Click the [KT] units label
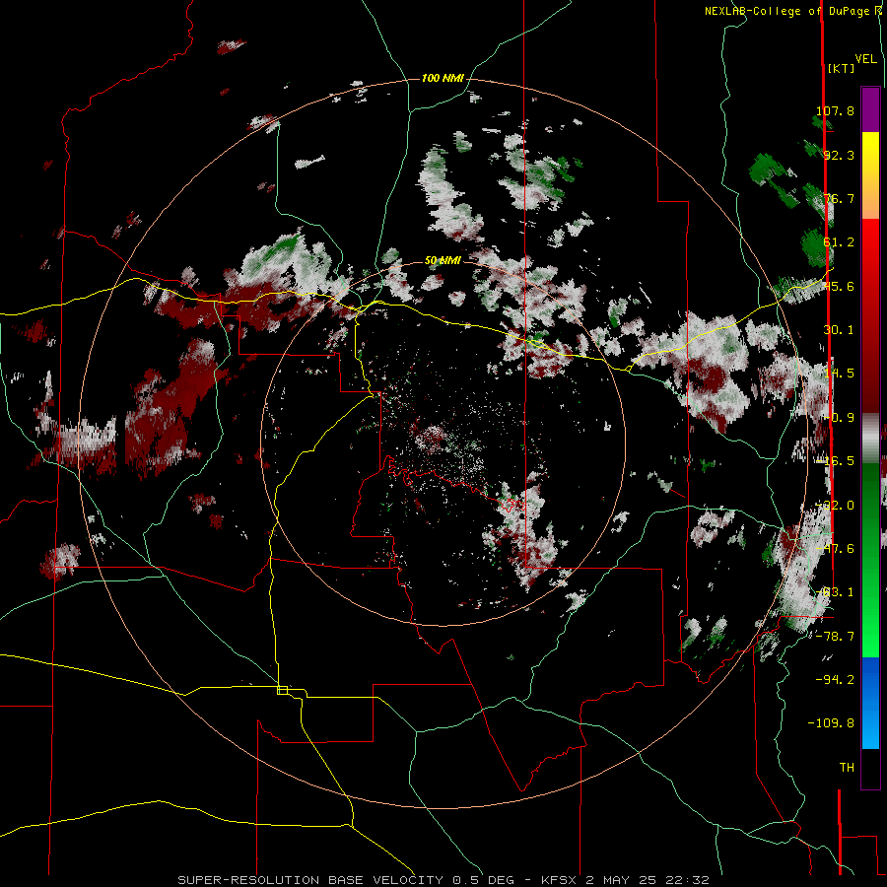887x887 pixels. (842, 68)
